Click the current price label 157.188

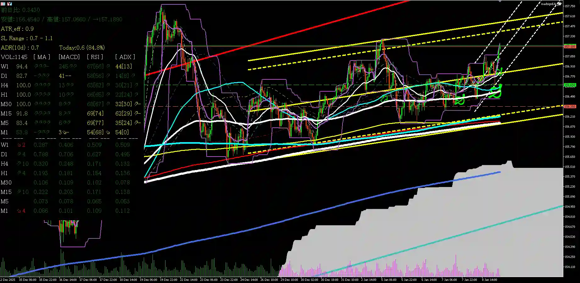(570, 46)
